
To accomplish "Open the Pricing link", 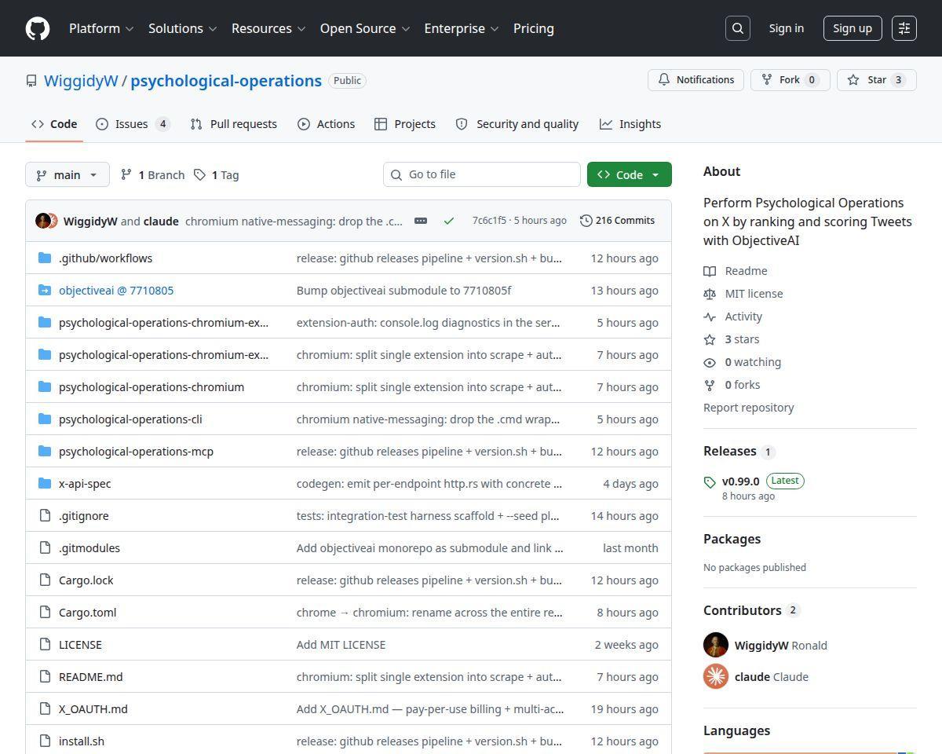I will pos(534,28).
